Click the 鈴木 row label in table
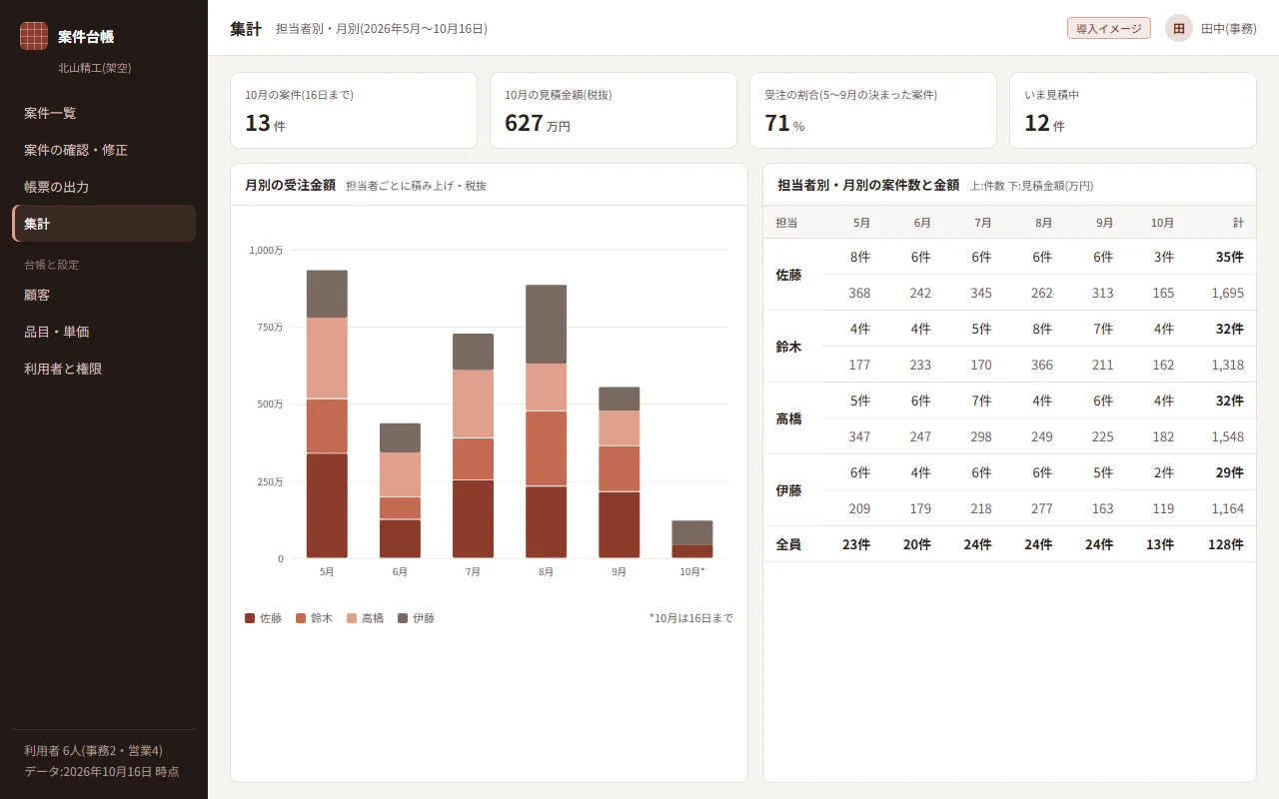 coord(788,347)
